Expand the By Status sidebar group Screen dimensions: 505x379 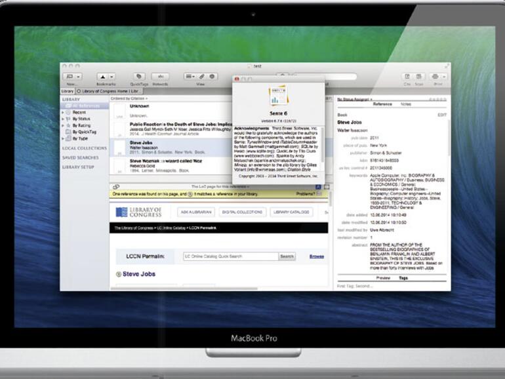63,119
